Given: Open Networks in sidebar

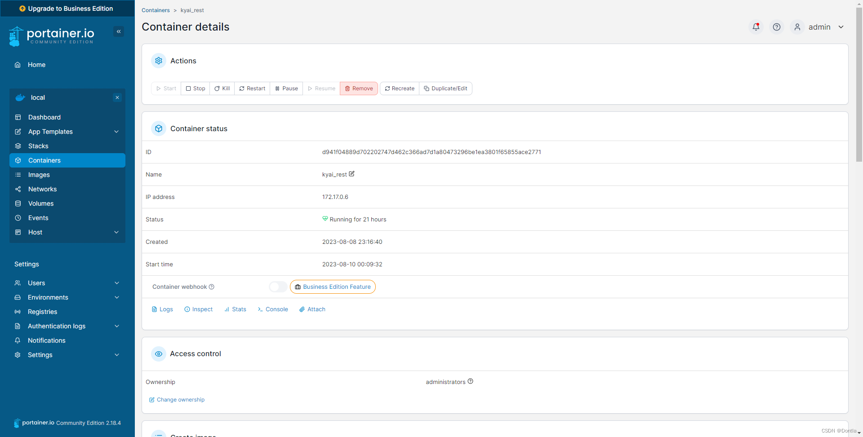Looking at the screenshot, I should point(67,189).
